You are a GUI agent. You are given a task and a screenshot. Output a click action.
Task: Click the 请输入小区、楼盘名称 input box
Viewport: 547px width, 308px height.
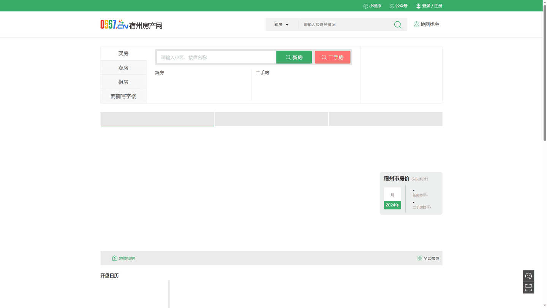[217, 57]
